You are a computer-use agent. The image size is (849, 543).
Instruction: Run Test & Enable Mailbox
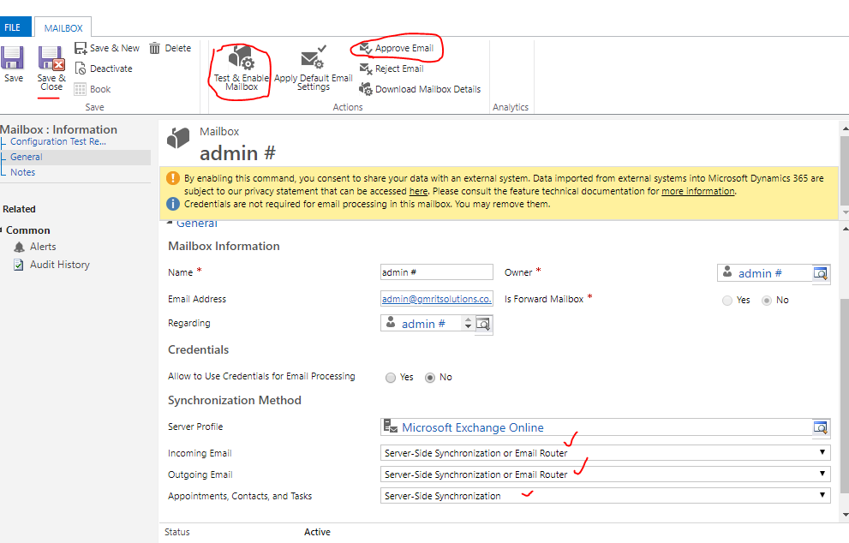[x=241, y=69]
